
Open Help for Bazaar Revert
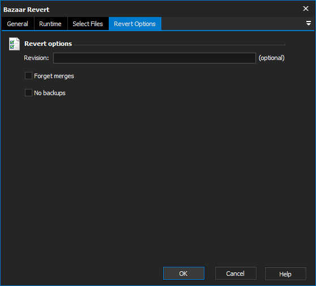coord(285,274)
